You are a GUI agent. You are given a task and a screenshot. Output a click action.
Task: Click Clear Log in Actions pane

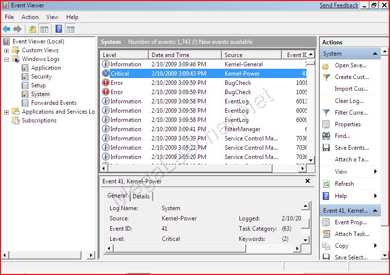pos(349,101)
